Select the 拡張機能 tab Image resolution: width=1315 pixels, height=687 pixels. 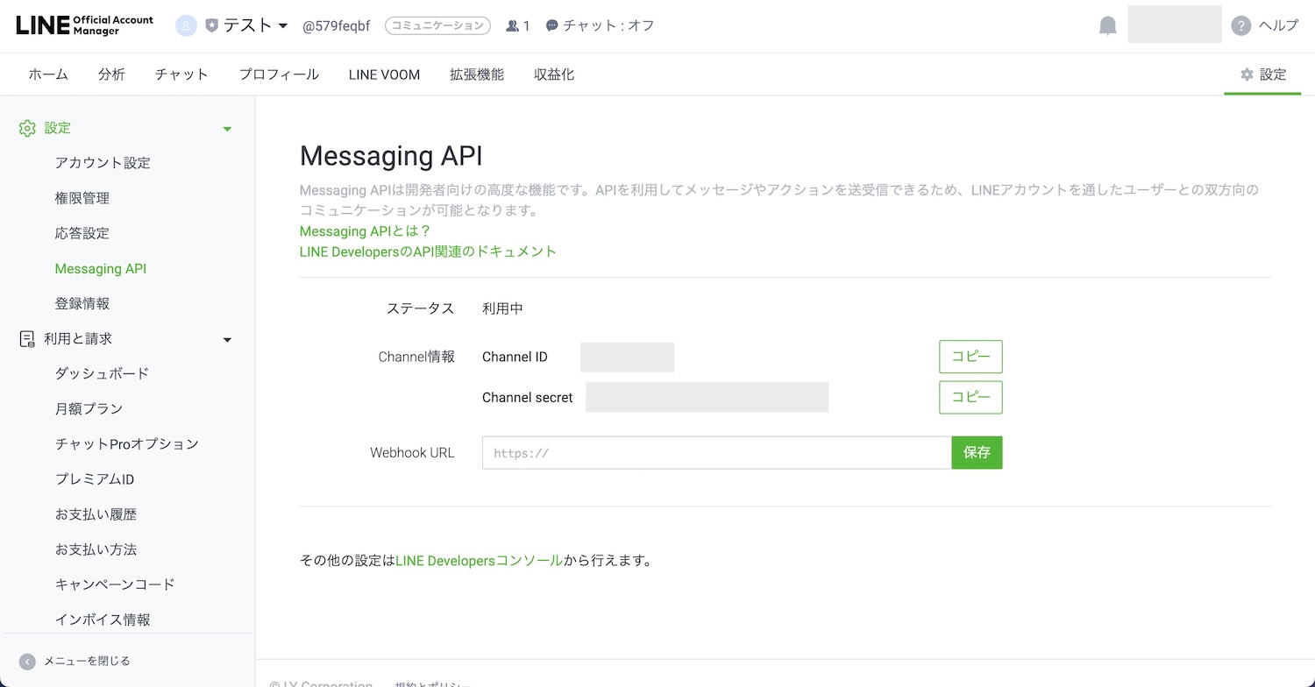click(x=477, y=74)
